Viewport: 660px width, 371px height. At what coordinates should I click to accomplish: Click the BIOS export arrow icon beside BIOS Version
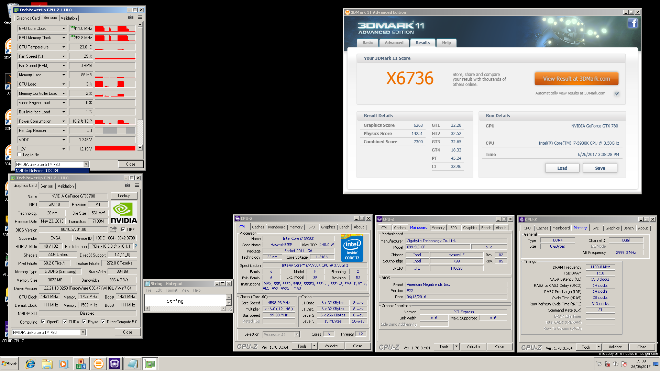[x=113, y=229]
